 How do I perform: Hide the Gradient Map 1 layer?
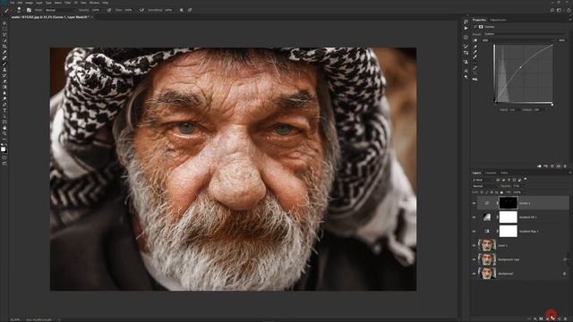tap(474, 231)
